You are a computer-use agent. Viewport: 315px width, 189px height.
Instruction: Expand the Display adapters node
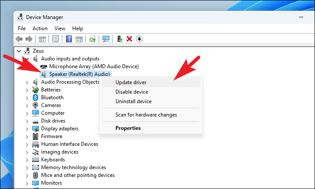[27, 129]
